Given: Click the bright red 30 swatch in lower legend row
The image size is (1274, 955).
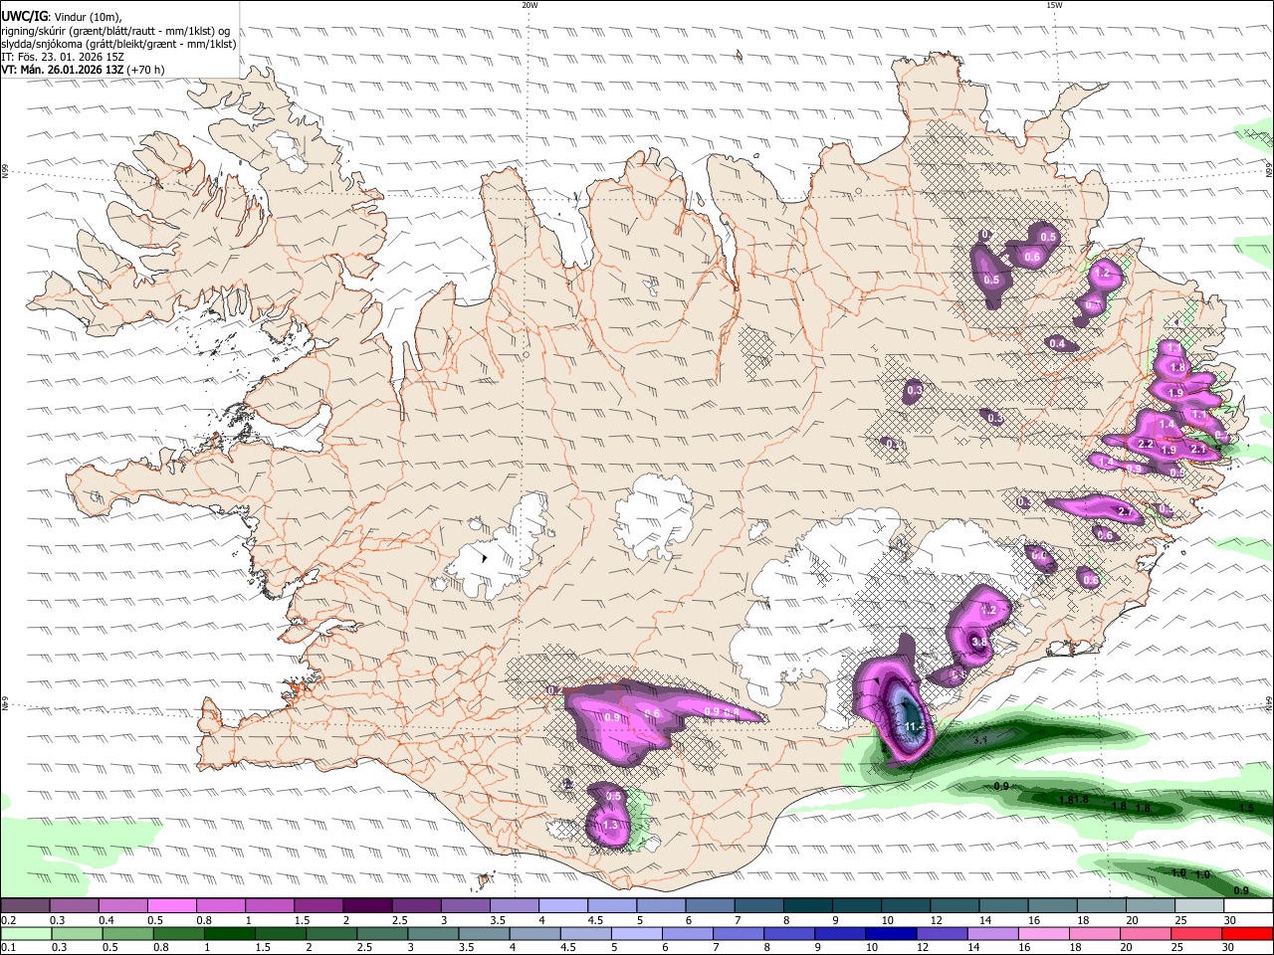Looking at the screenshot, I should coord(1247,934).
